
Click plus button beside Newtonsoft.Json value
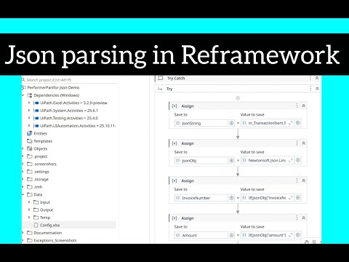(298, 160)
